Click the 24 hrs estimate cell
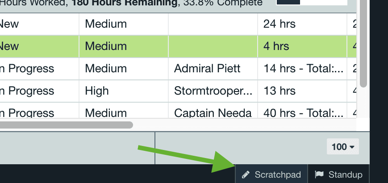Screen dimensions: 388x183 click(x=302, y=24)
